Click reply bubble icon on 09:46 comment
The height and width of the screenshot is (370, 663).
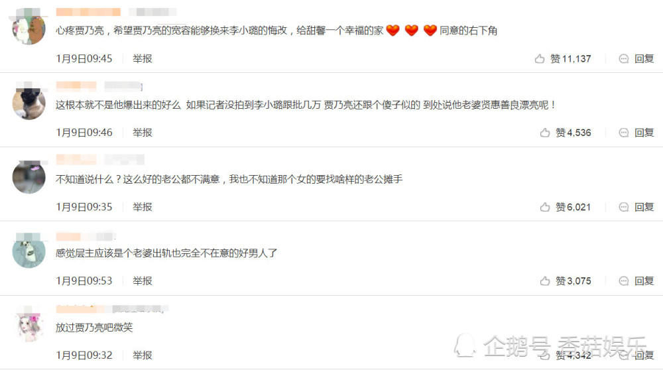pyautogui.click(x=624, y=133)
